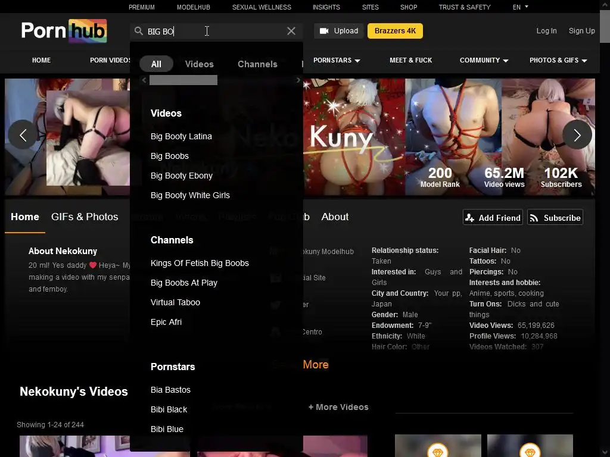Select the Bibi Black suggestion
This screenshot has width=610, height=457.
tap(169, 409)
